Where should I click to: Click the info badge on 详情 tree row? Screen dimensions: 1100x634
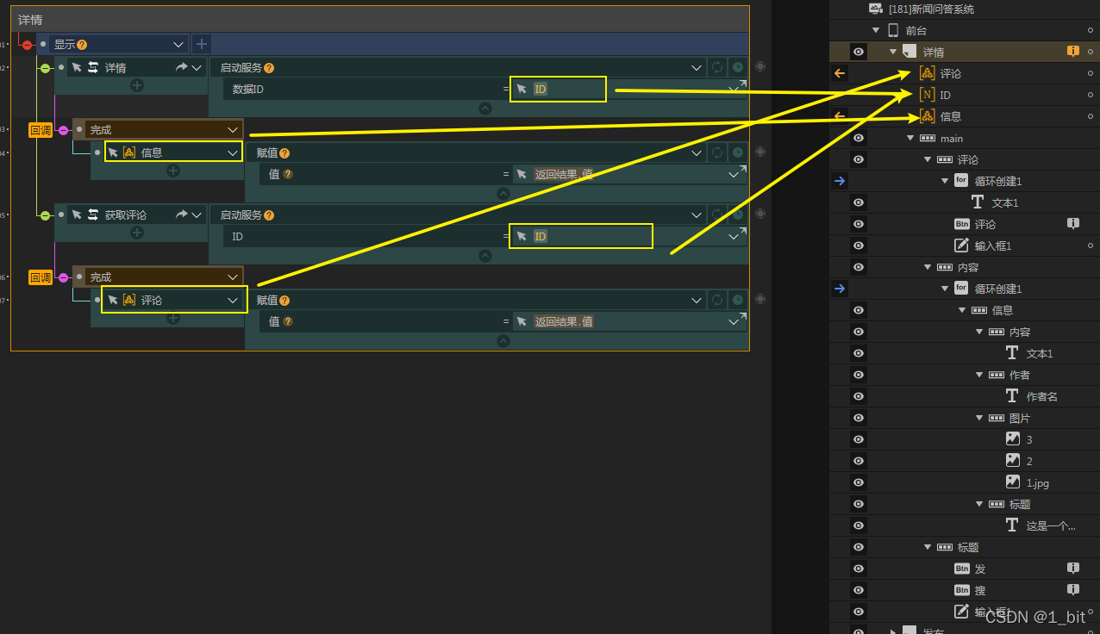click(x=1073, y=52)
